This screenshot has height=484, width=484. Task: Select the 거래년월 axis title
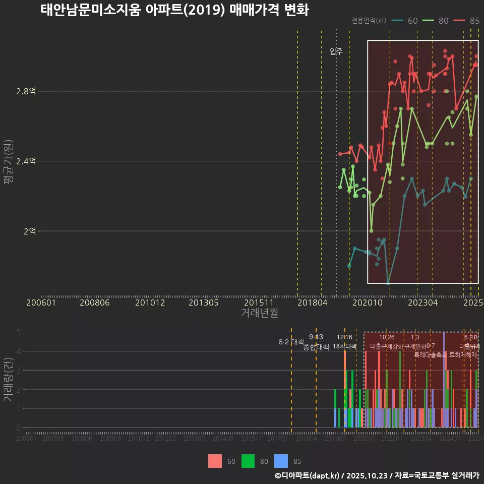[258, 313]
